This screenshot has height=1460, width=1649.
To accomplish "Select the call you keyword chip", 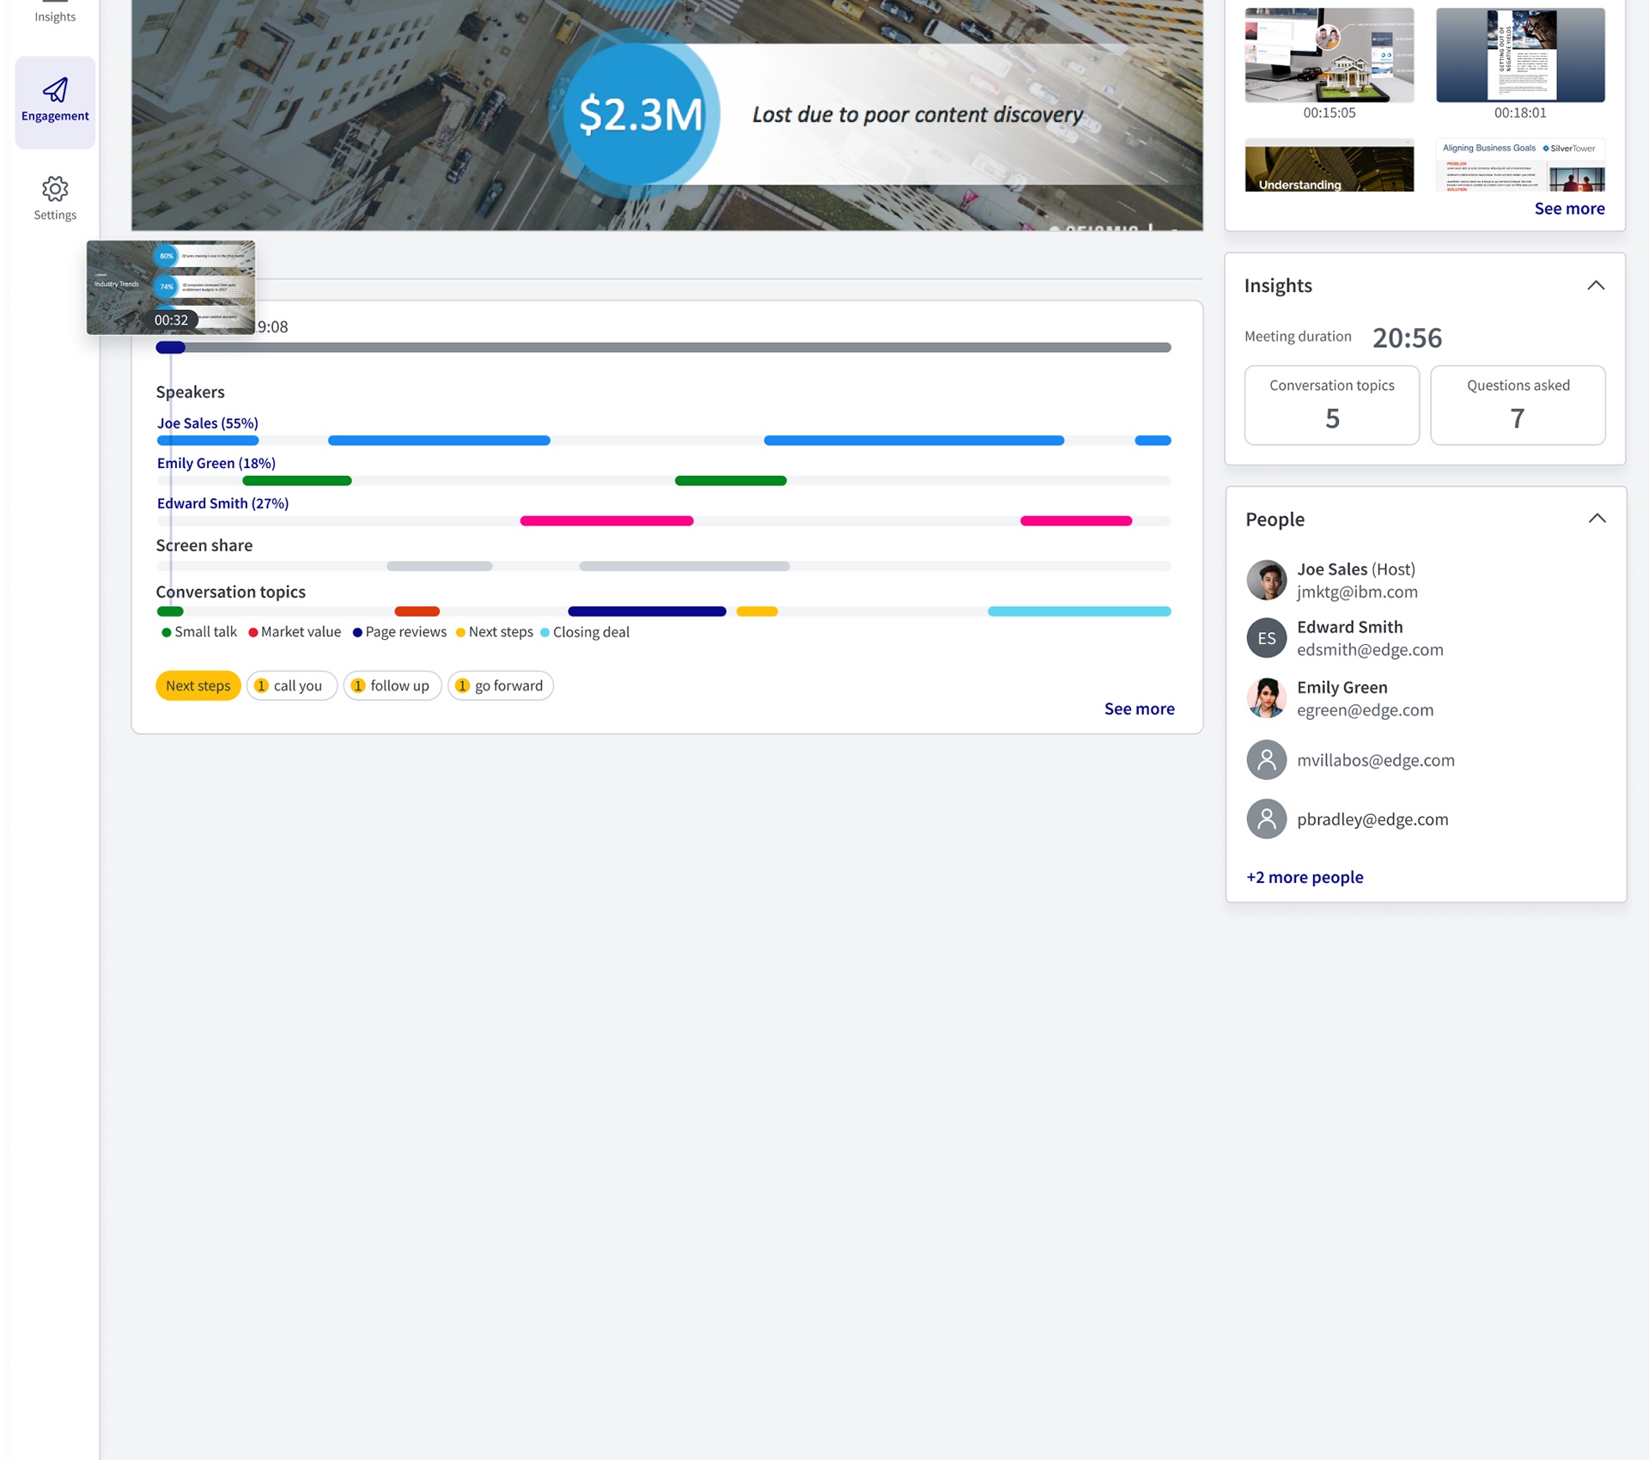I will click(x=292, y=685).
